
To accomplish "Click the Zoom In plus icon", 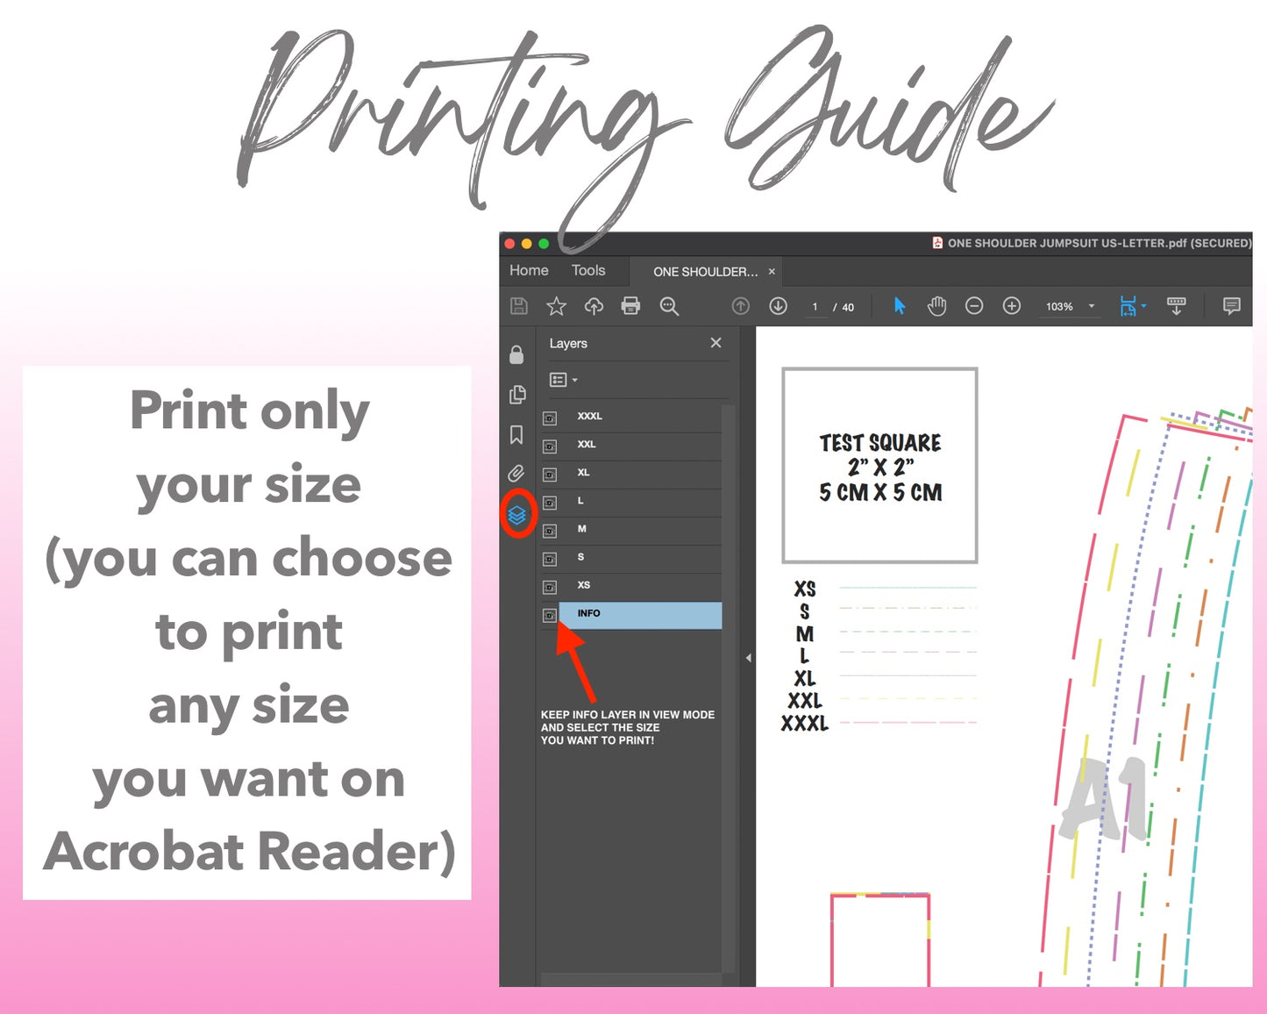I will 1012,306.
